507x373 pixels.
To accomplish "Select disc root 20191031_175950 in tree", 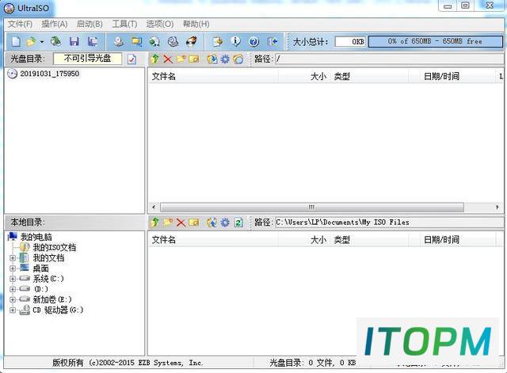I will tap(49, 74).
